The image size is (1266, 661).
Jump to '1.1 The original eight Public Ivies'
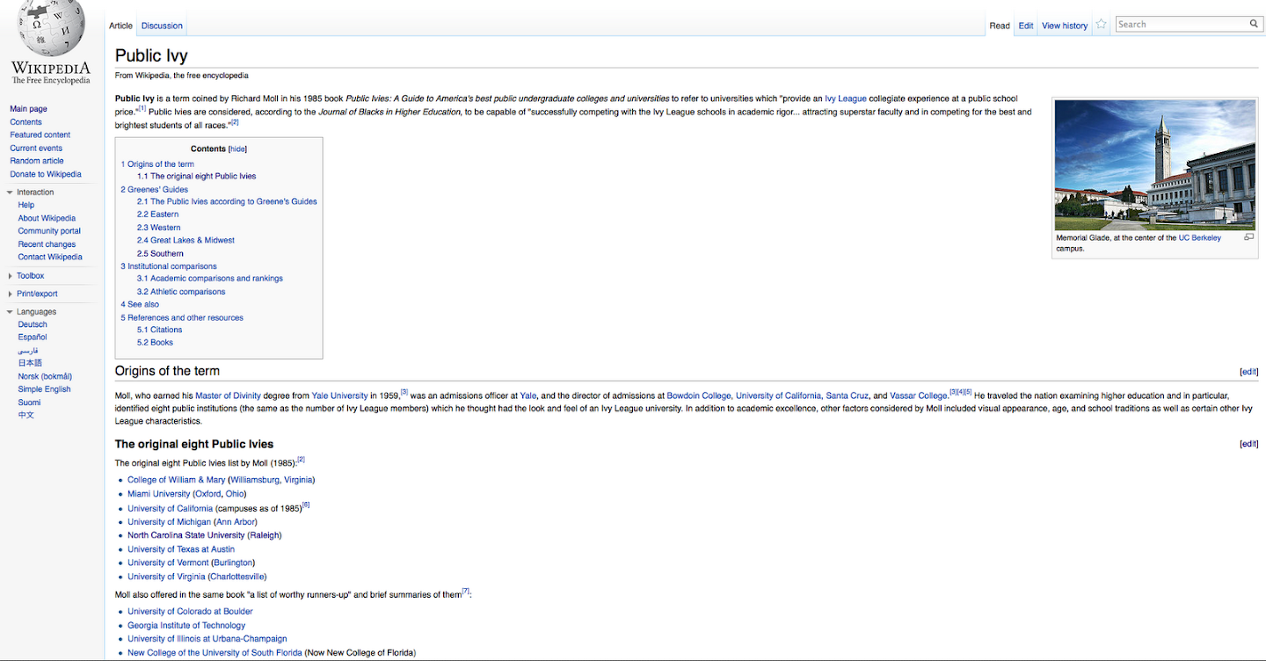(x=196, y=176)
